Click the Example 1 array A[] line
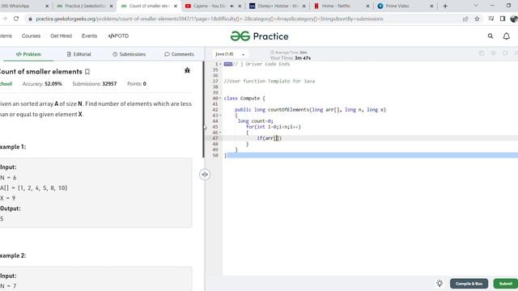 [34, 188]
